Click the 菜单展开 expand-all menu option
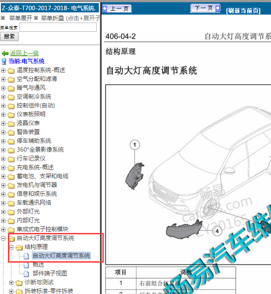Viewport: 271px width, 294px height. tap(21, 18)
